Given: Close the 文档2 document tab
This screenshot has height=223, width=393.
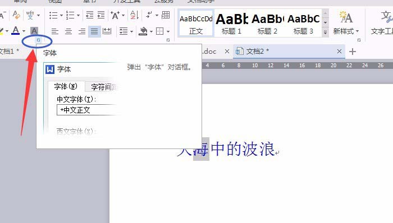Looking at the screenshot, I should (339, 51).
